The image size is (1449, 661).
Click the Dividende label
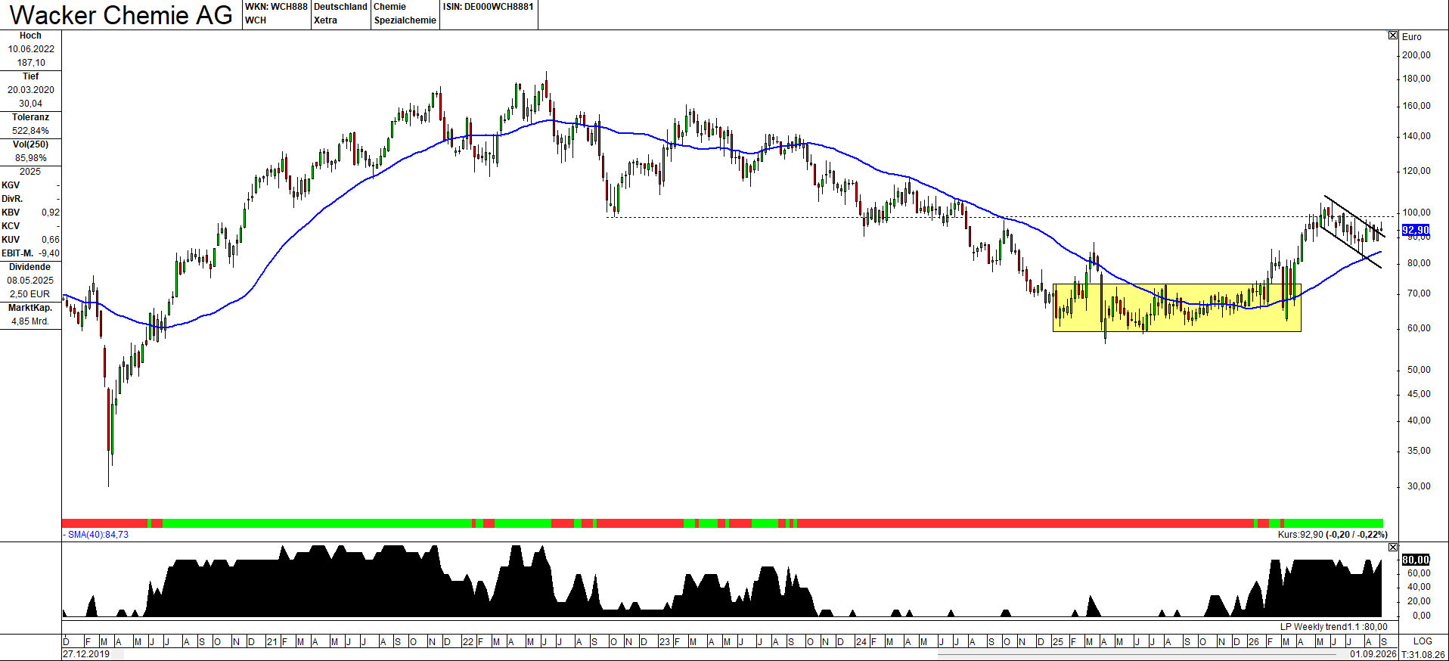coord(30,267)
